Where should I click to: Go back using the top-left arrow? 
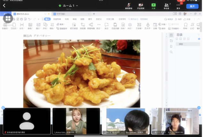(4, 5)
